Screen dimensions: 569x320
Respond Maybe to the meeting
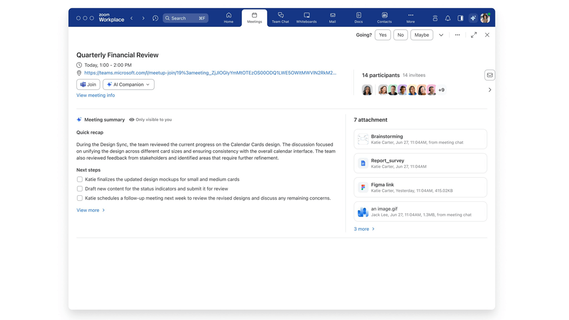(x=422, y=35)
